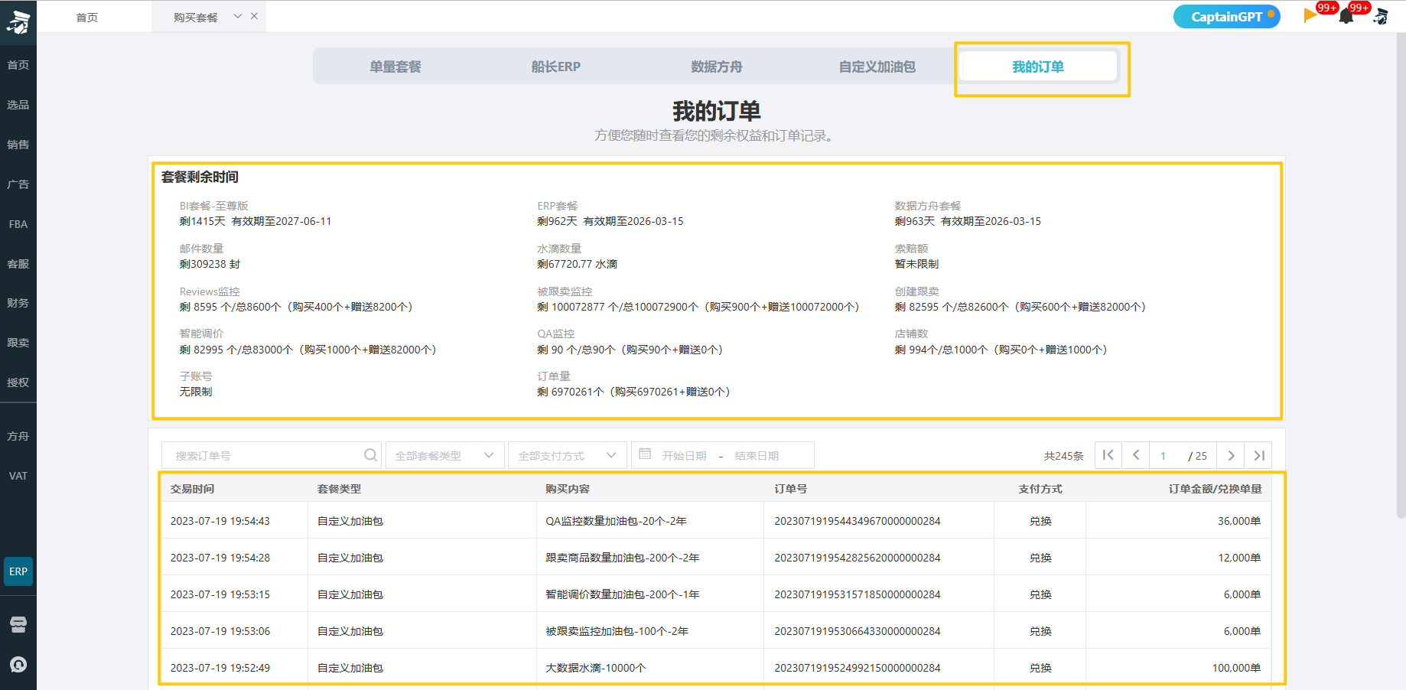Open 广告 in the left sidebar

18,184
